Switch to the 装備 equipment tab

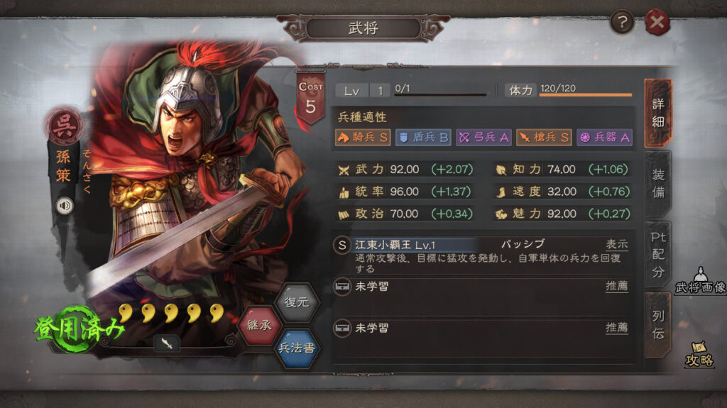click(658, 184)
